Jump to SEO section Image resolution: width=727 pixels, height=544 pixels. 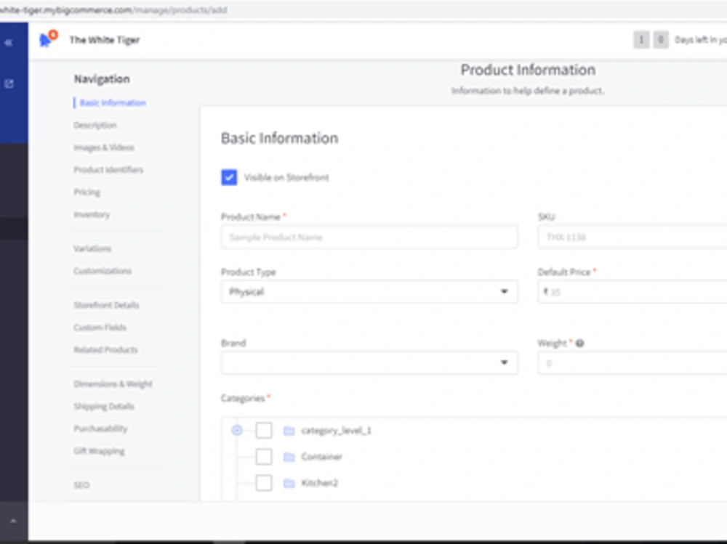[81, 485]
